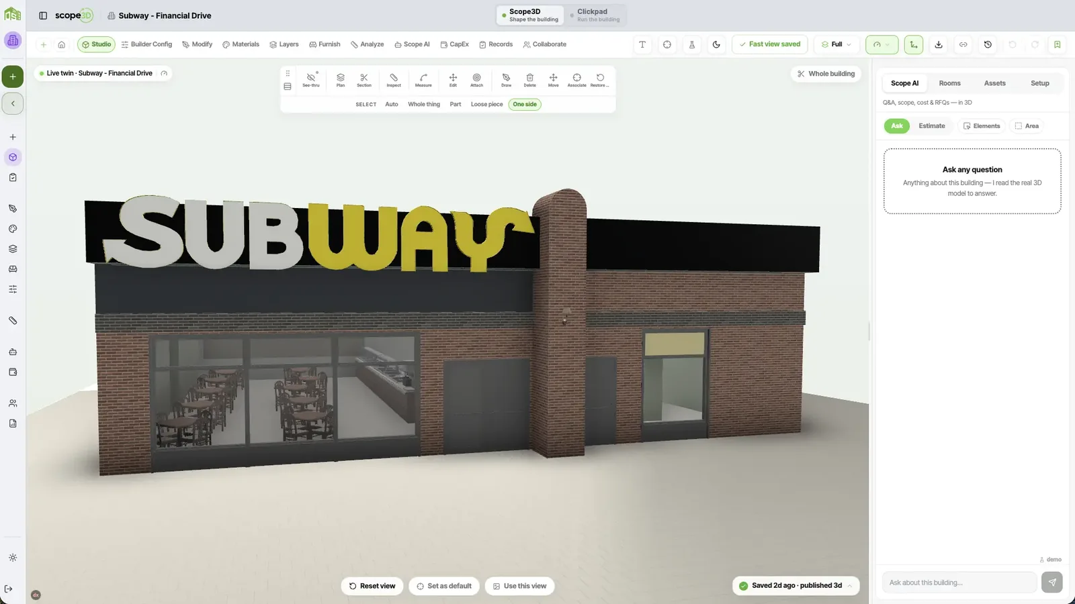
Task: Pick the Associate tool
Action: coord(576,80)
